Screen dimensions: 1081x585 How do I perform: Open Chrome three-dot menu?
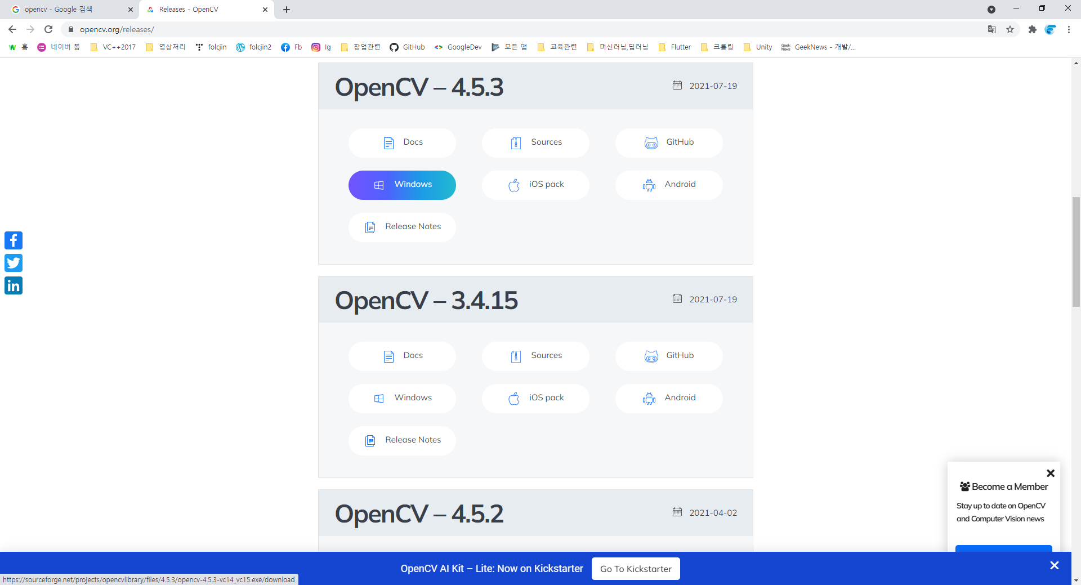(1069, 29)
